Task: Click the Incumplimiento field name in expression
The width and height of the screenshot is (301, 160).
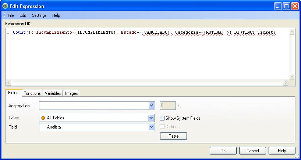Action: pyautogui.click(x=54, y=32)
